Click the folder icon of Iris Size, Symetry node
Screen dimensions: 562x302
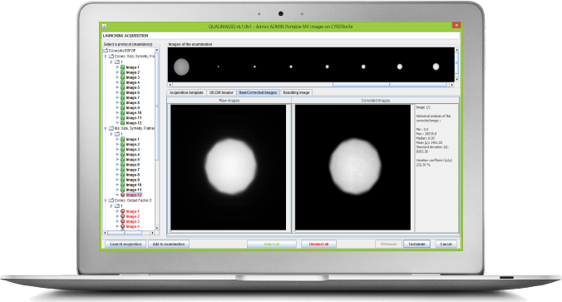click(x=111, y=128)
